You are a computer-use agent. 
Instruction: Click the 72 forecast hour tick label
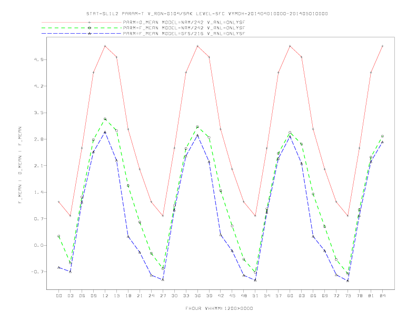click(x=336, y=296)
